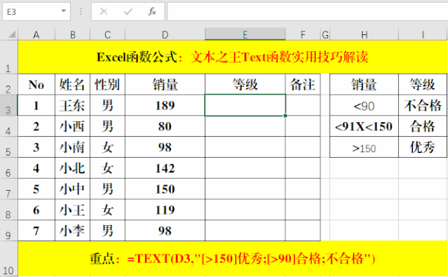Select the cell containing 小王
Viewport: 448px width, 277px height.
[x=73, y=210]
